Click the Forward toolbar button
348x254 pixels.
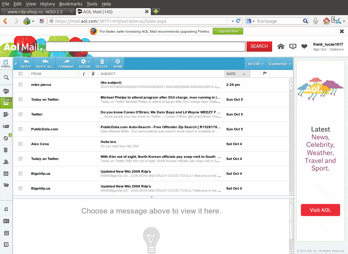(66, 63)
